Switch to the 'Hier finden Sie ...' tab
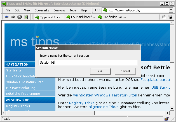This screenshot has width=176, height=122. click(112, 17)
